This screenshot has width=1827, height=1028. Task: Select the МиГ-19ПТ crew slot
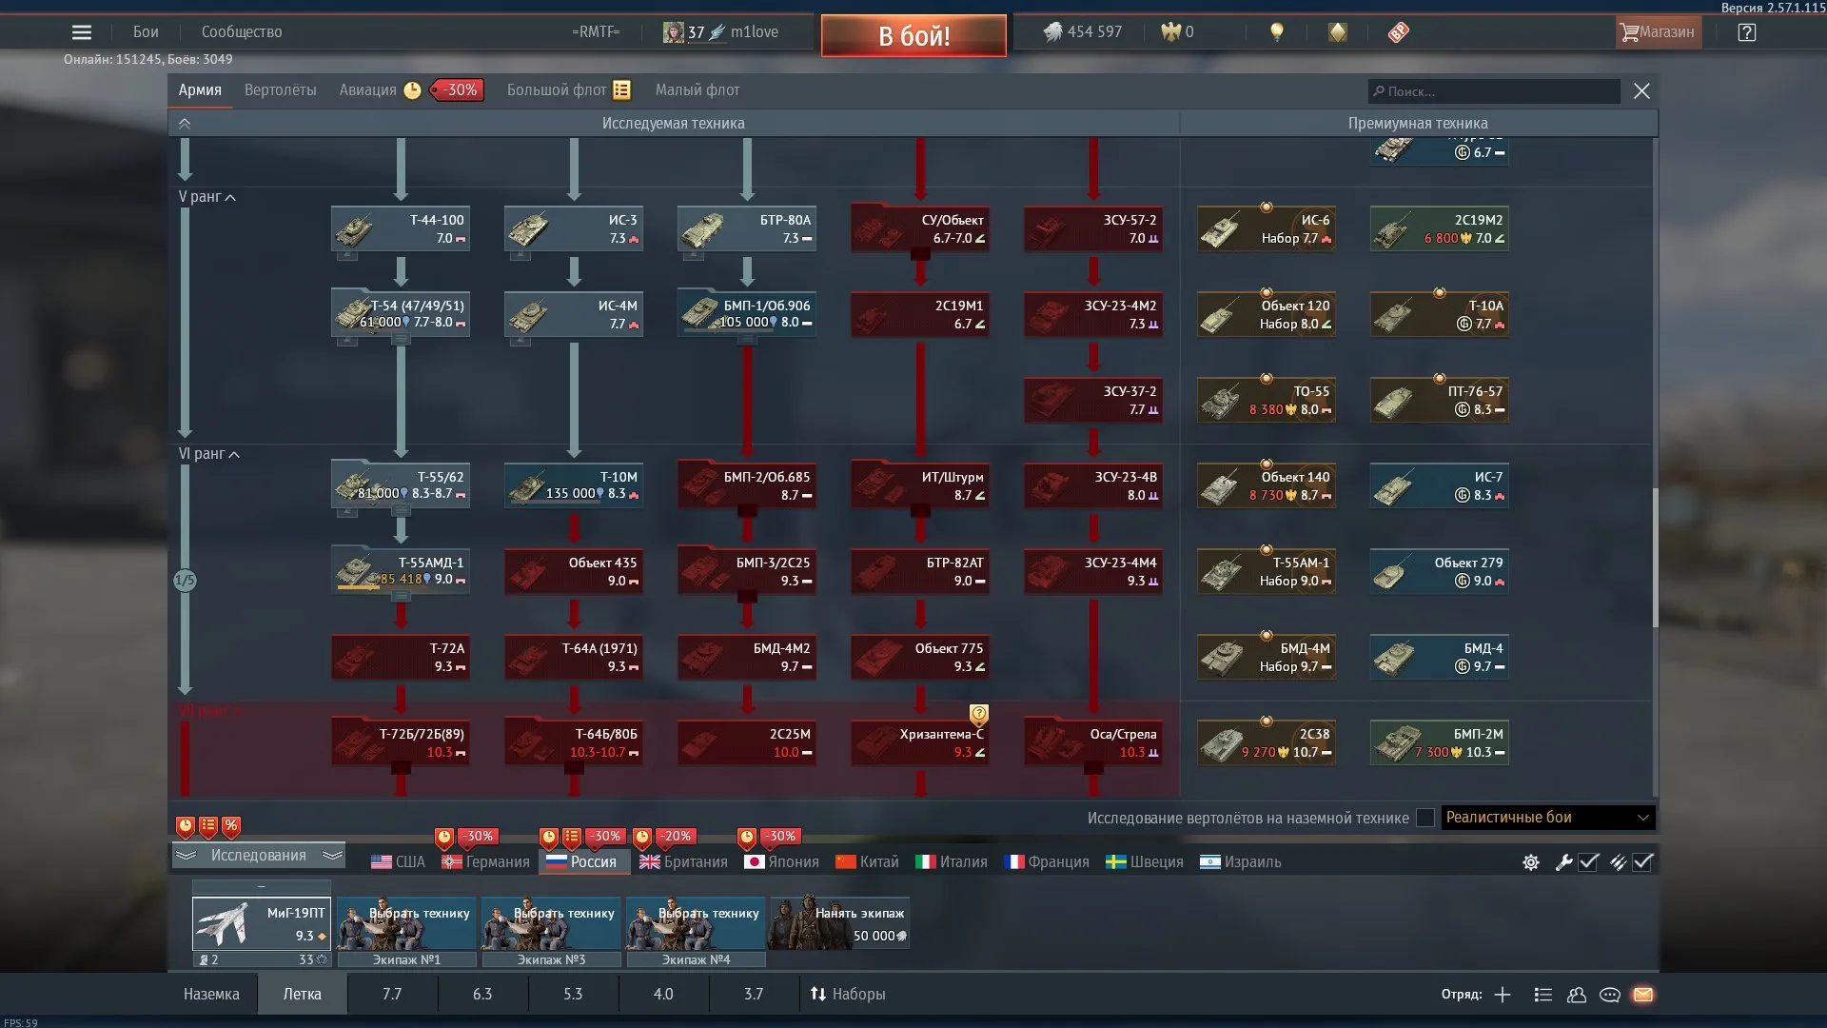(x=262, y=924)
